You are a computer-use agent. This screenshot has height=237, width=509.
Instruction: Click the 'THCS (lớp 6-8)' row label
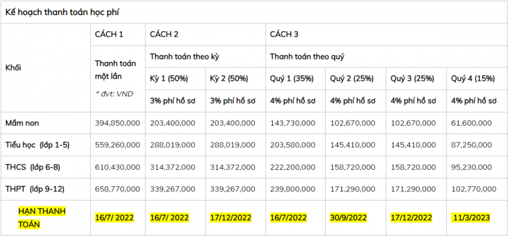tap(33, 167)
